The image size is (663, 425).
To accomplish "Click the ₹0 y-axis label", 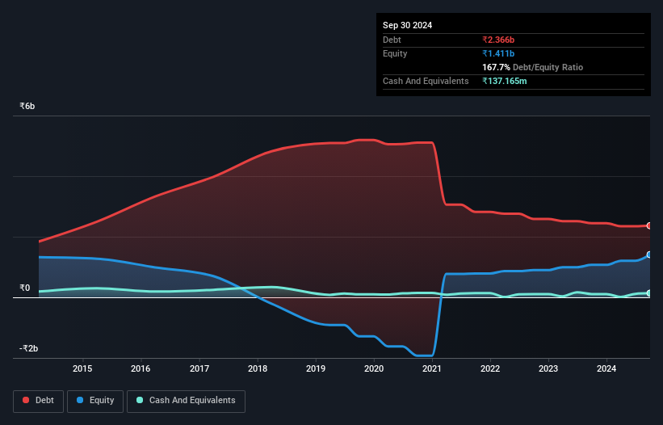I will (24, 288).
